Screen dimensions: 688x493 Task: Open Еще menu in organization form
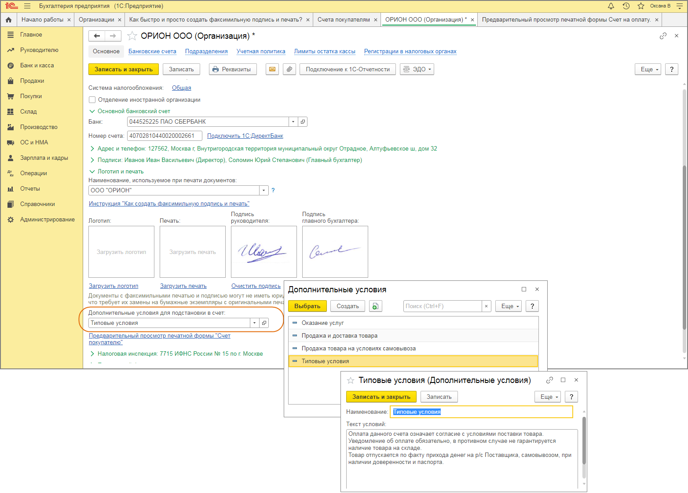point(648,69)
